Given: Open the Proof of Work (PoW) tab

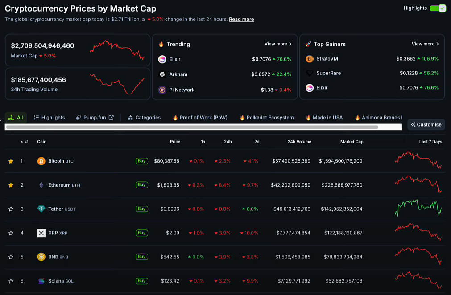Looking at the screenshot, I should click(x=200, y=118).
